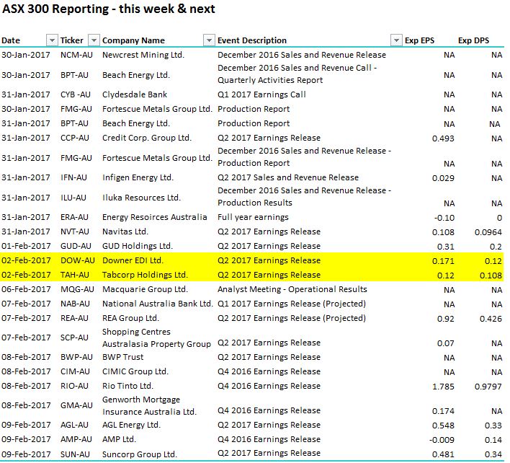Select the 'Full year earnings' cell

point(253,217)
